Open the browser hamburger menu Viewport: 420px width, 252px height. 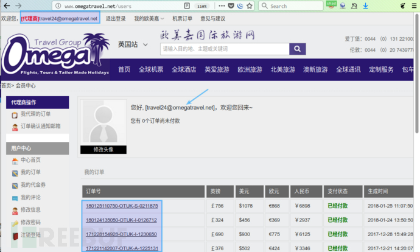(414, 6)
